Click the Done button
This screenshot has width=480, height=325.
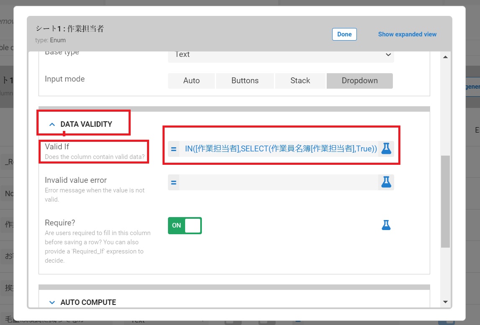tap(344, 34)
